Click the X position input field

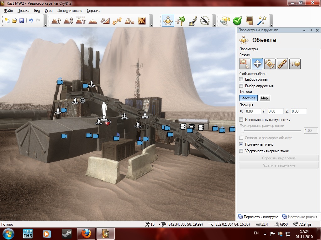coord(253,111)
